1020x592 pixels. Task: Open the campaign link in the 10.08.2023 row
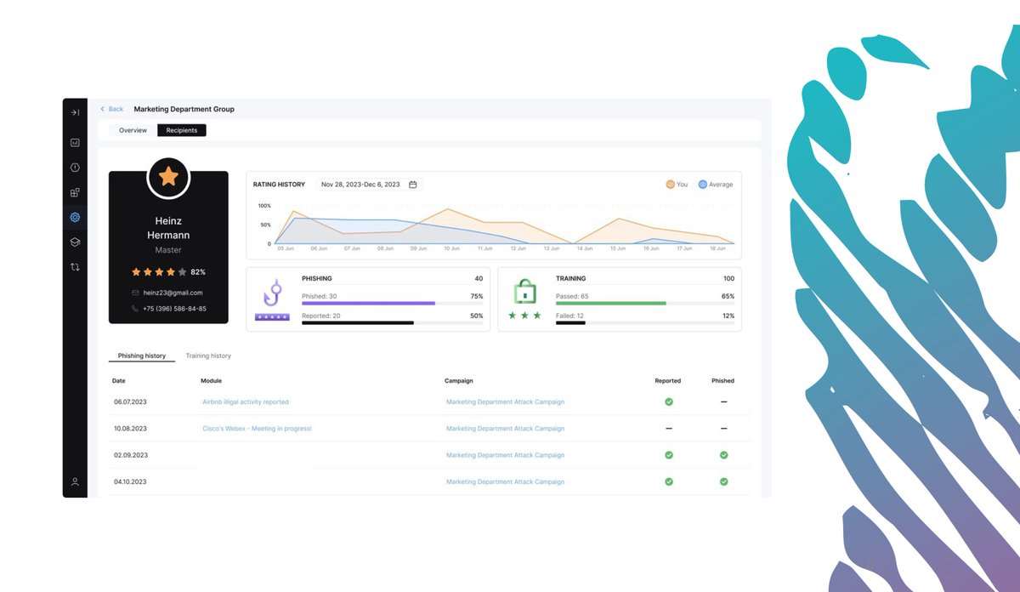(505, 429)
